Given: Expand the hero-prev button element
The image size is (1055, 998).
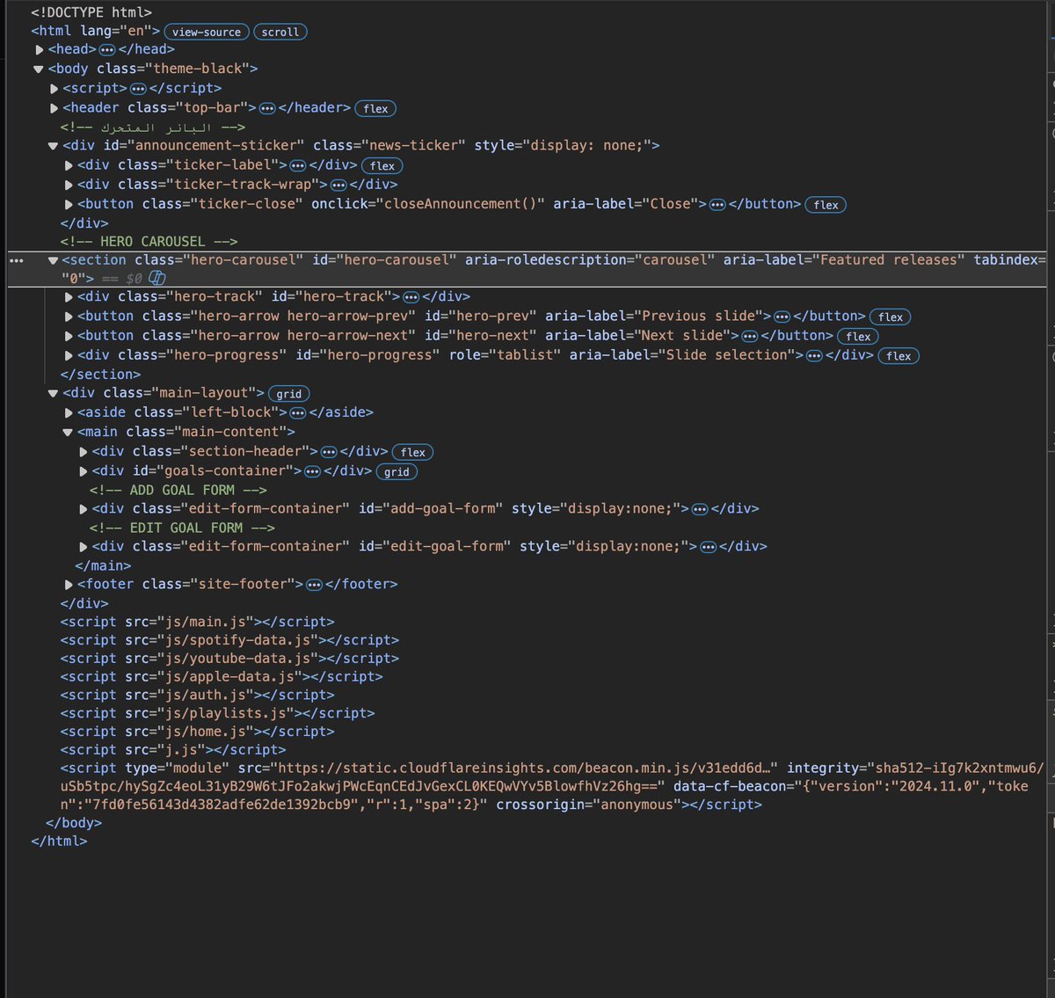Looking at the screenshot, I should (x=69, y=317).
